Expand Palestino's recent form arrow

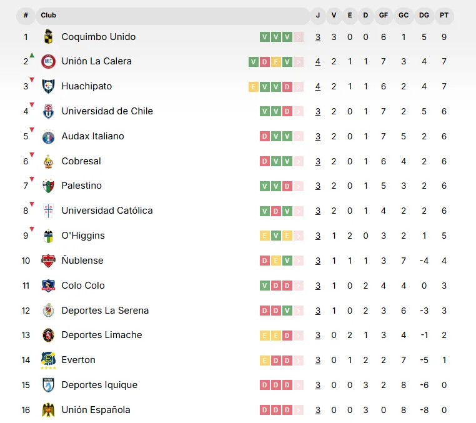point(299,186)
